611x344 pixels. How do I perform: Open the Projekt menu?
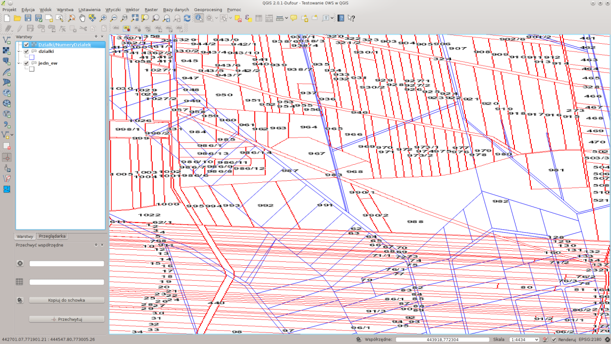tap(9, 10)
